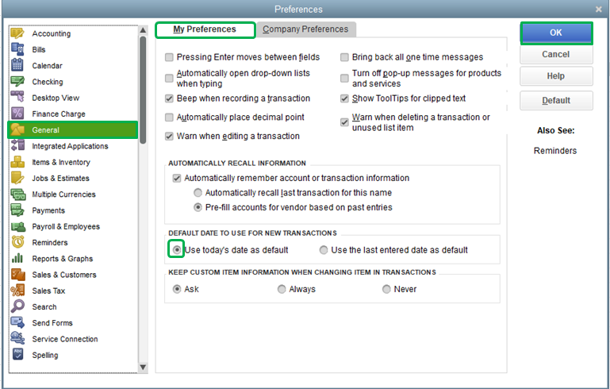
Task: Click the Cancel button
Action: pos(556,55)
